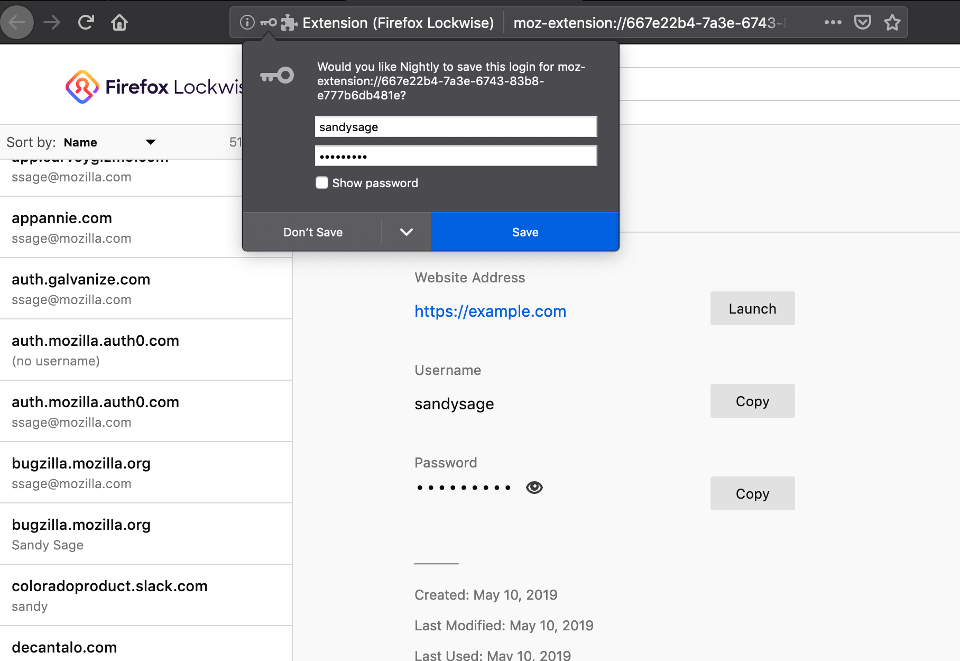Edit the username field in save prompt
This screenshot has height=661, width=960.
pyautogui.click(x=456, y=127)
